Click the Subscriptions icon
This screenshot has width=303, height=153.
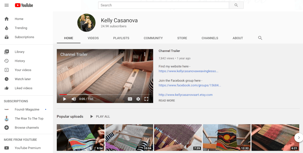[x=7, y=37]
